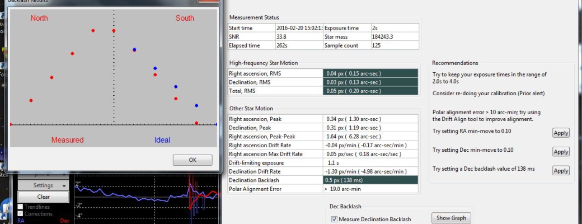Enable the Trendlines checkbox
Viewport: 582px width, 224px height.
(20, 207)
